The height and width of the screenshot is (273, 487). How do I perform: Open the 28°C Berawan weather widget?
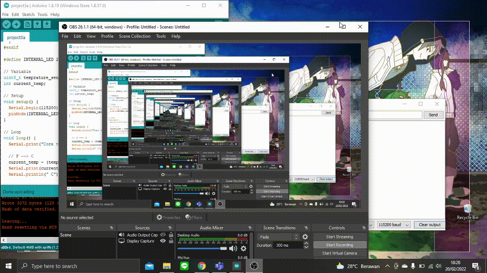click(358, 266)
